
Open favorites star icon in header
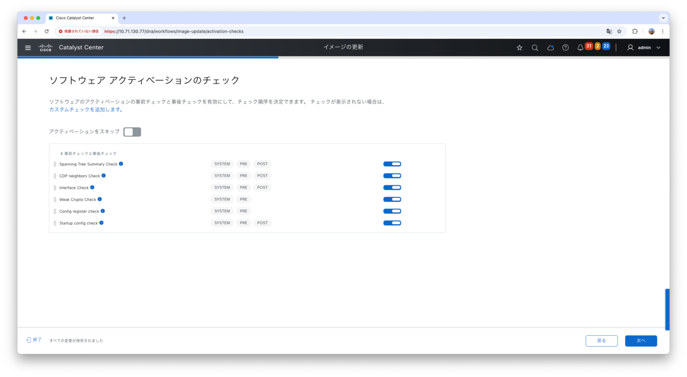(x=519, y=47)
